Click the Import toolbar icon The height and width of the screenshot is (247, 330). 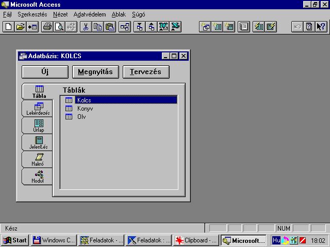(139, 27)
